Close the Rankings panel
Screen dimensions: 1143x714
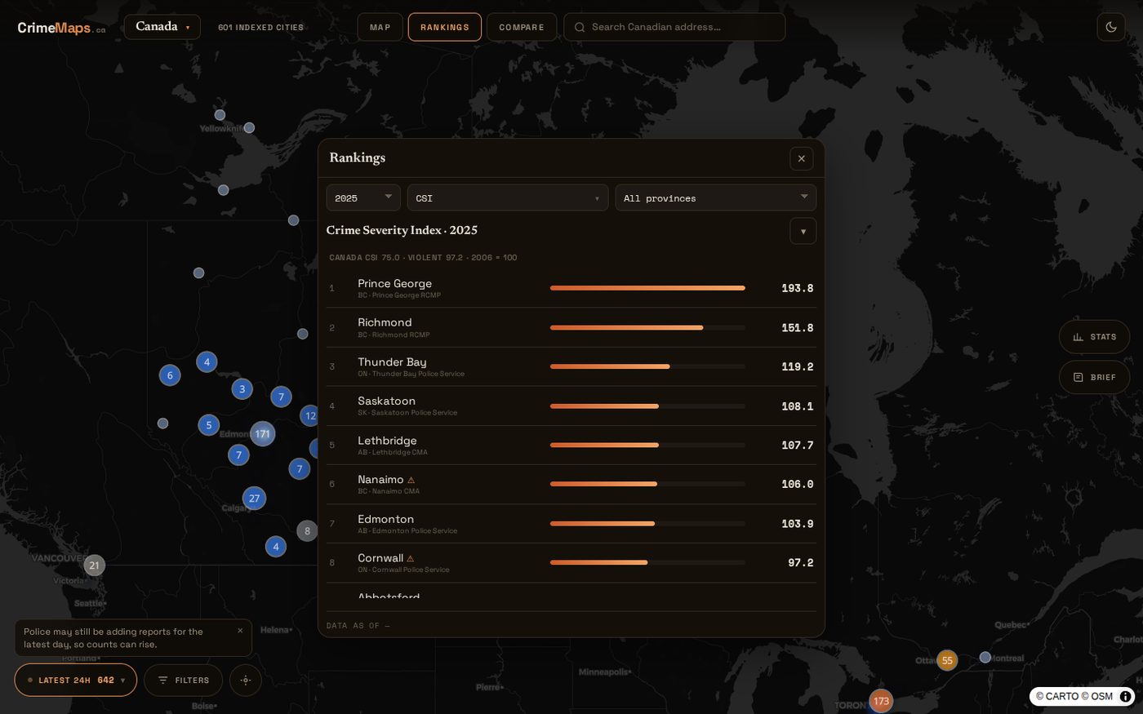(x=802, y=158)
